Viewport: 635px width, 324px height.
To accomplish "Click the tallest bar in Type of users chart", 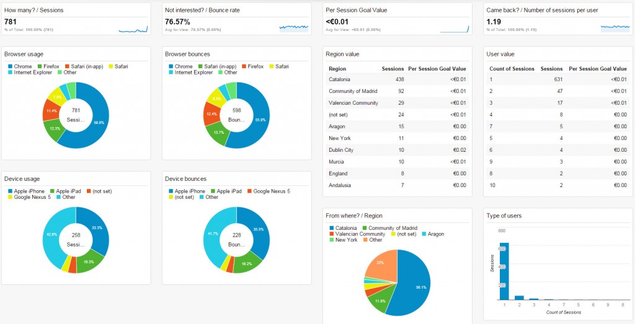I will (x=504, y=271).
